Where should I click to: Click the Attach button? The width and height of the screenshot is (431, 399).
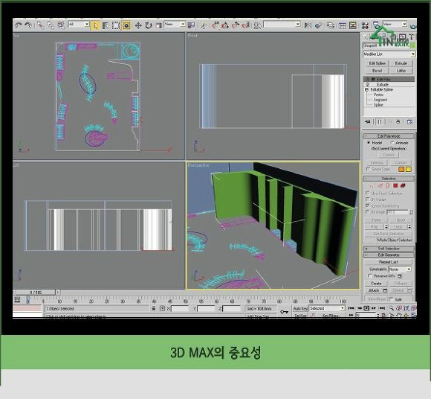point(373,290)
